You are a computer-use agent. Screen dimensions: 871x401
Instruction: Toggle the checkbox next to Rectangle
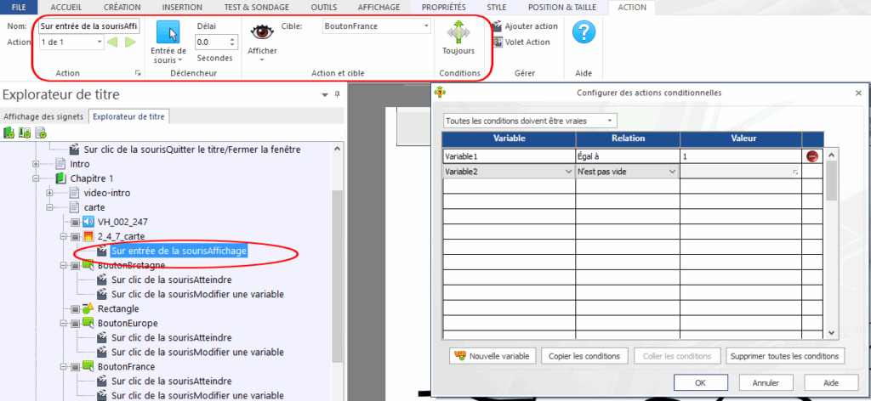(x=77, y=308)
